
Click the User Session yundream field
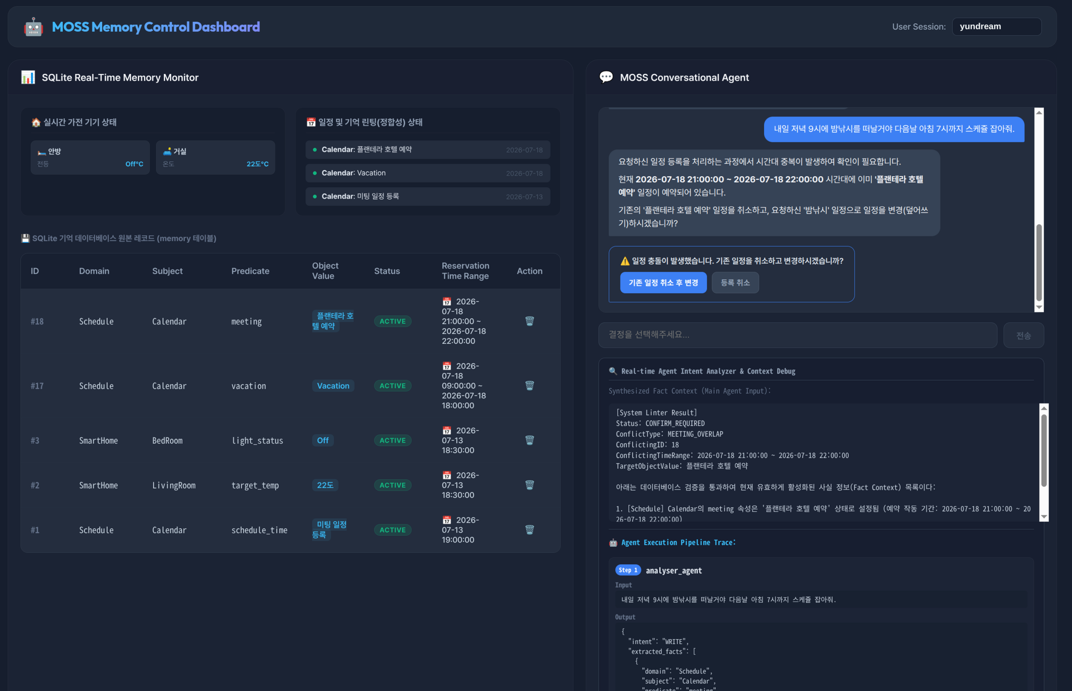(997, 26)
